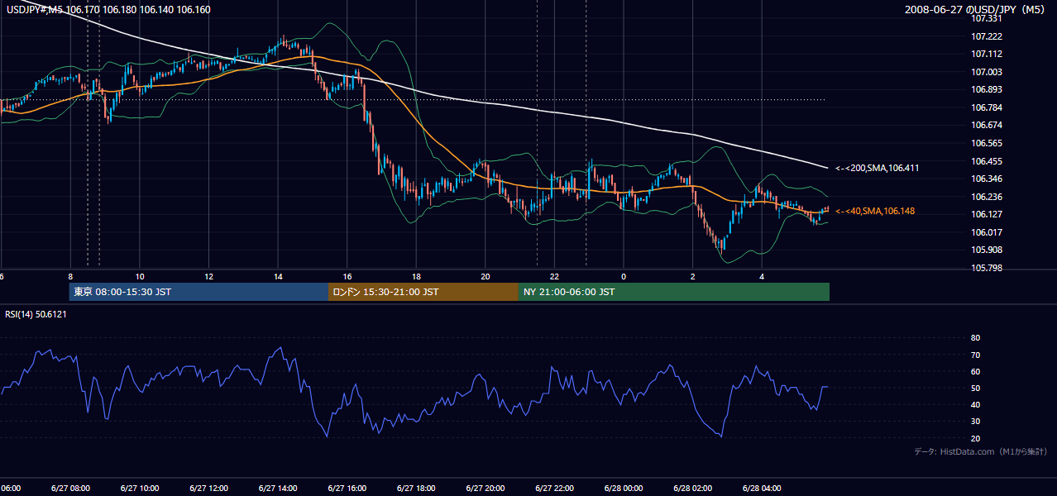
Task: Click the 106.017 price axis label
Action: 988,232
